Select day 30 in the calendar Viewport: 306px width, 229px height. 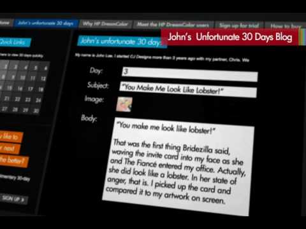(36, 111)
